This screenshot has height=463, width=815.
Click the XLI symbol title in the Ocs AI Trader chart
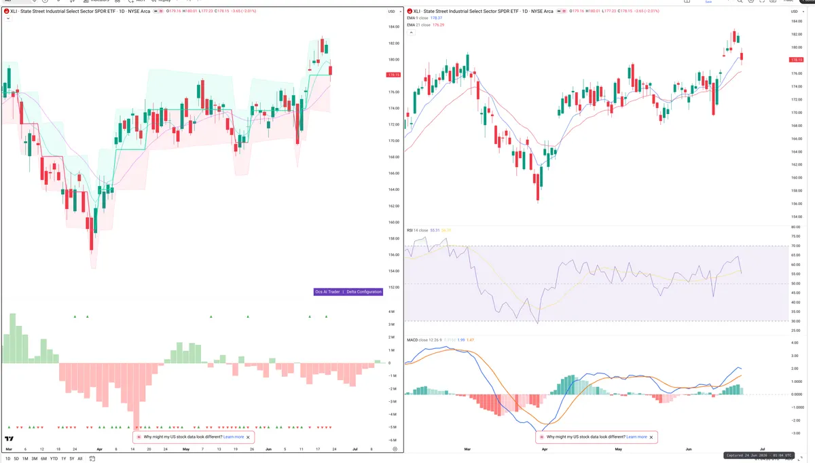click(x=81, y=12)
